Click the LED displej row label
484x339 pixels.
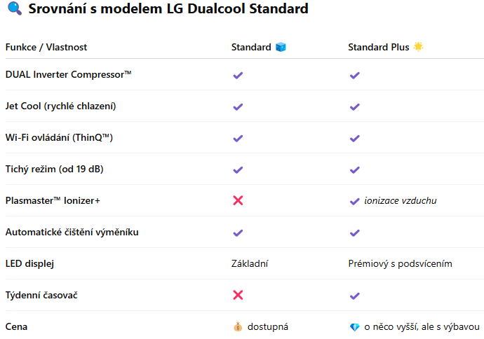[x=29, y=264]
